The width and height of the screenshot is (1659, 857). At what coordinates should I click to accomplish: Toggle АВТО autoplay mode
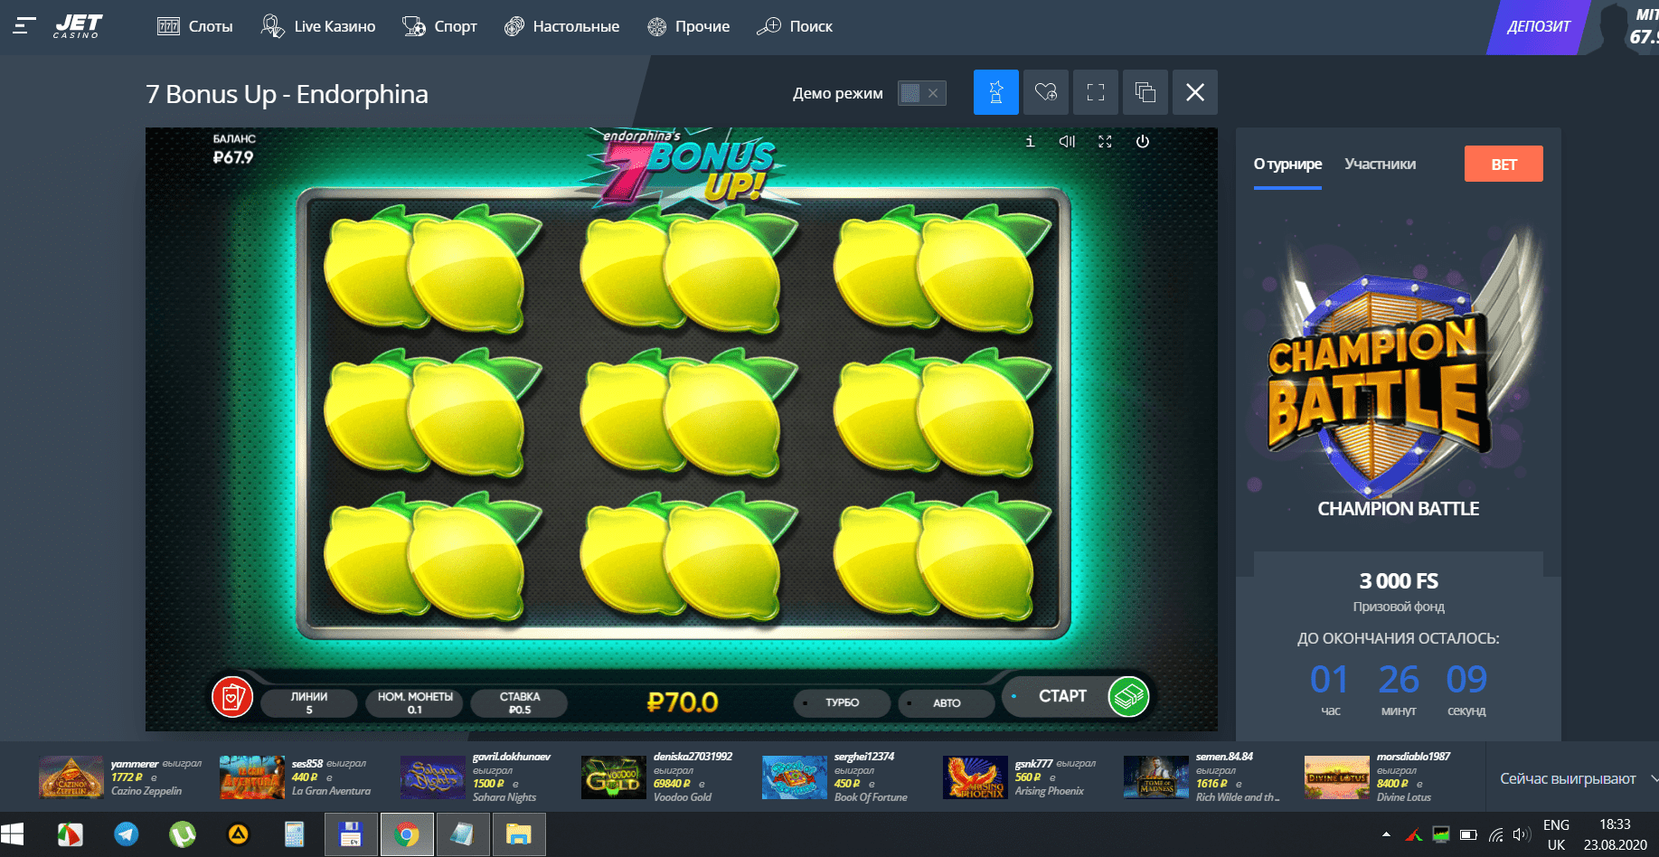947,702
